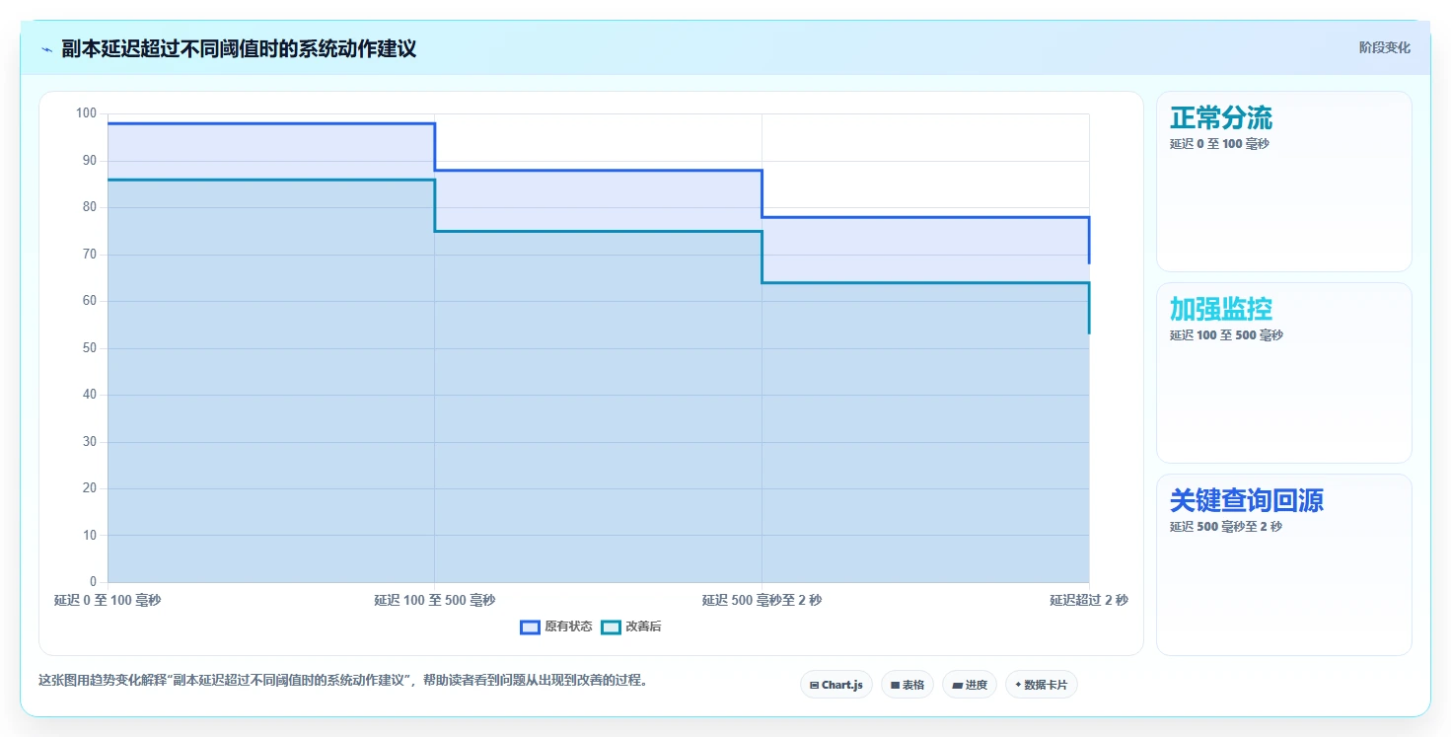This screenshot has height=737, width=1451.
Task: Click the 数据卡片 tag
Action: [x=1042, y=685]
